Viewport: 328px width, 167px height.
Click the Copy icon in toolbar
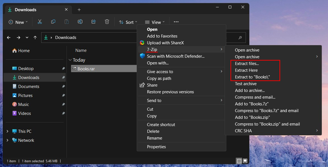53,22
